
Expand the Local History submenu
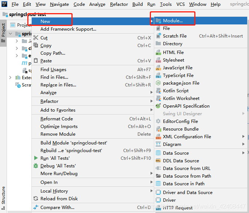coord(93,191)
